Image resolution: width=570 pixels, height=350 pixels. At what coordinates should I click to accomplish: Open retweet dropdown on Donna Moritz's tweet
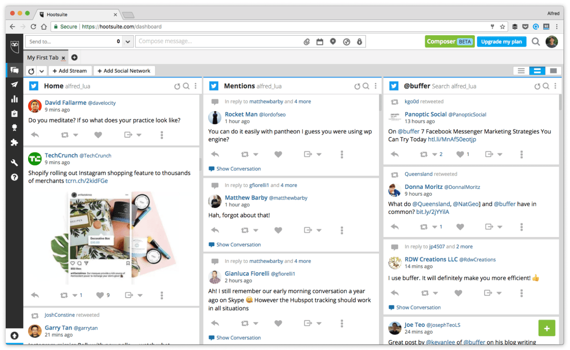tap(435, 227)
